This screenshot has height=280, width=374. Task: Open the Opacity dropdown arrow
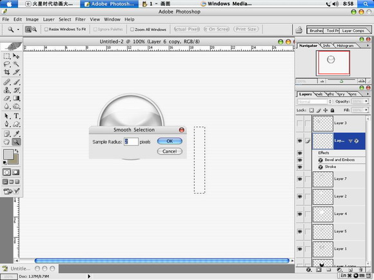click(x=366, y=102)
